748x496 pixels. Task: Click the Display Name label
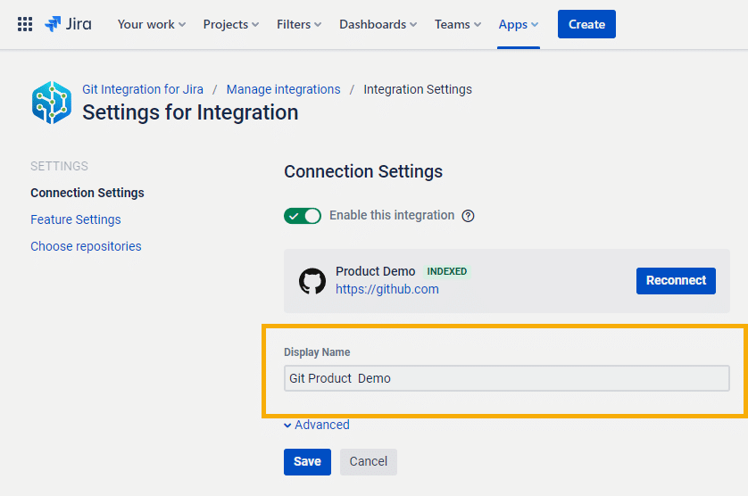pos(317,352)
